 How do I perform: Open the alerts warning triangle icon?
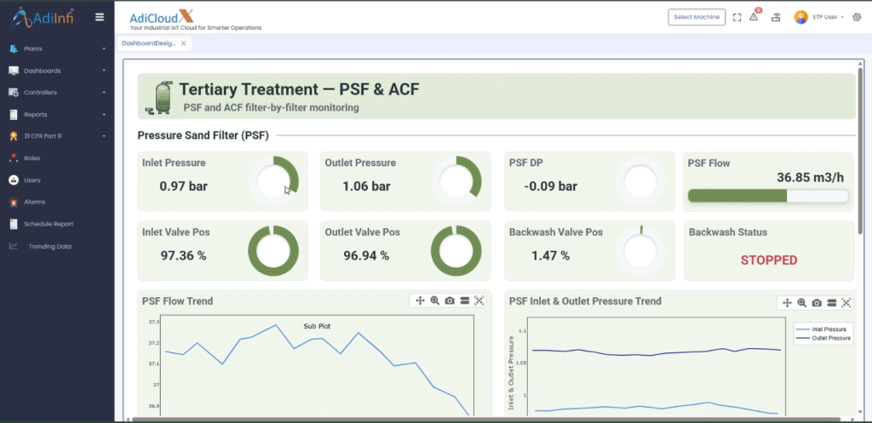coord(754,17)
